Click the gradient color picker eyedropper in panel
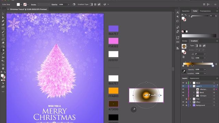The height and width of the screenshot is (123, 219). [184, 71]
